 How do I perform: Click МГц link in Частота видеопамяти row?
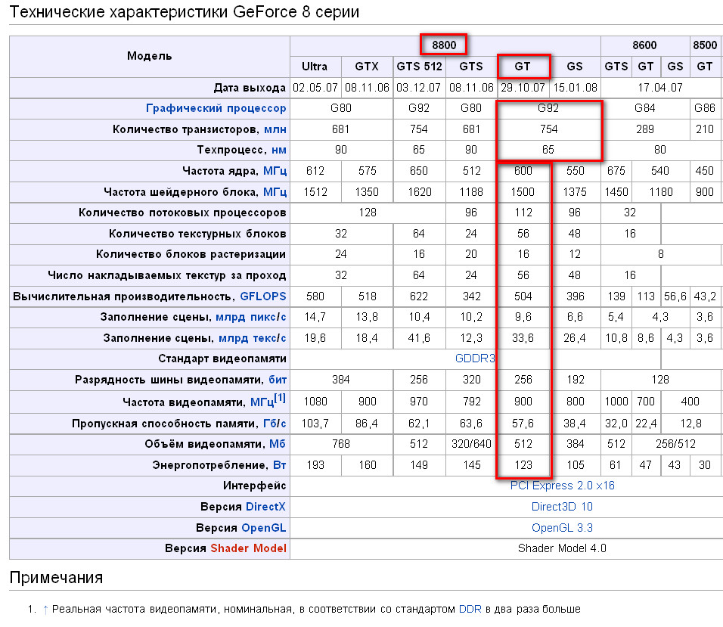[262, 402]
